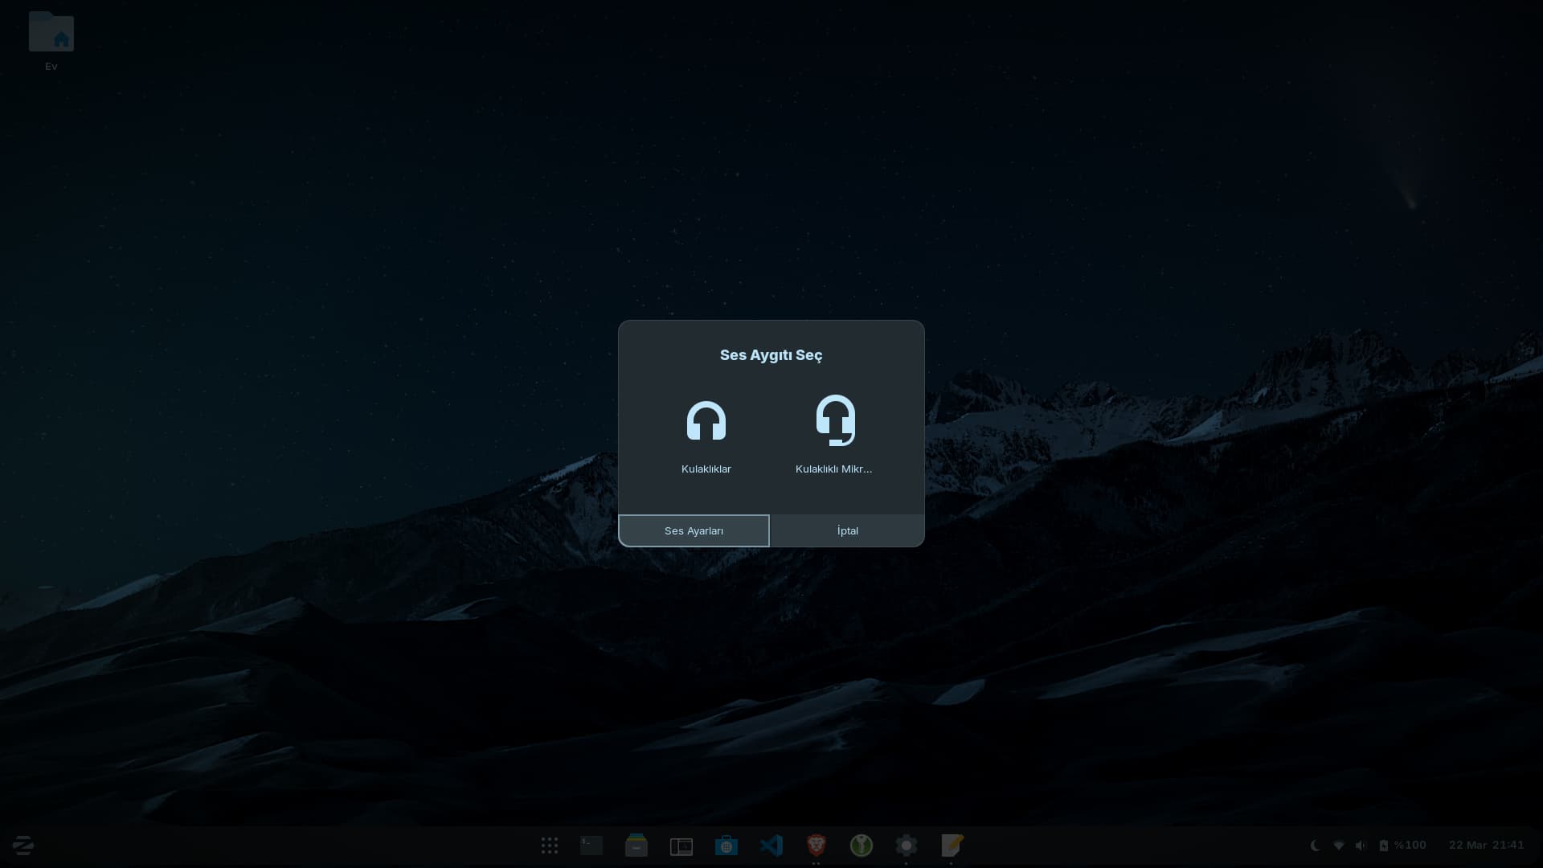This screenshot has width=1543, height=868.
Task: Toggle the night light moon indicator
Action: pyautogui.click(x=1316, y=845)
